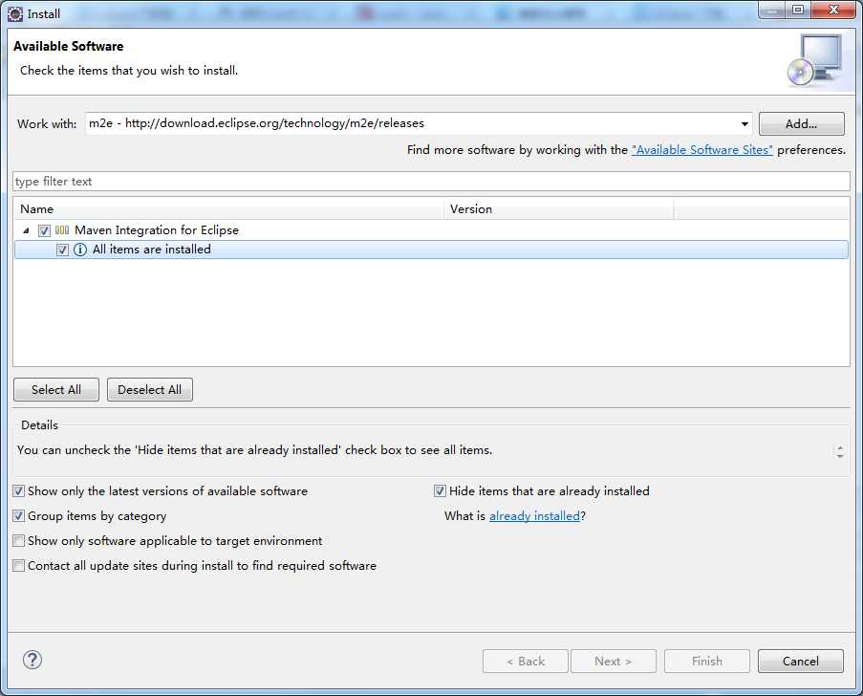Uncheck Group items by category
863x696 pixels.
coord(19,516)
